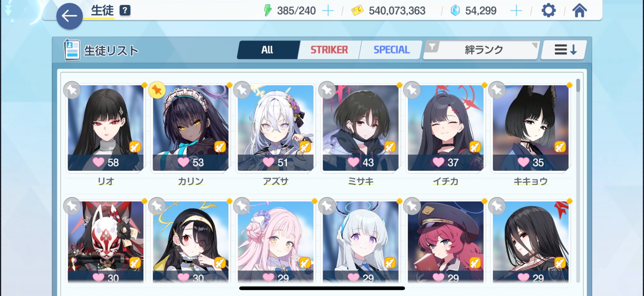
Task: Unpin カリン using the yellow pin
Action: pos(157,90)
